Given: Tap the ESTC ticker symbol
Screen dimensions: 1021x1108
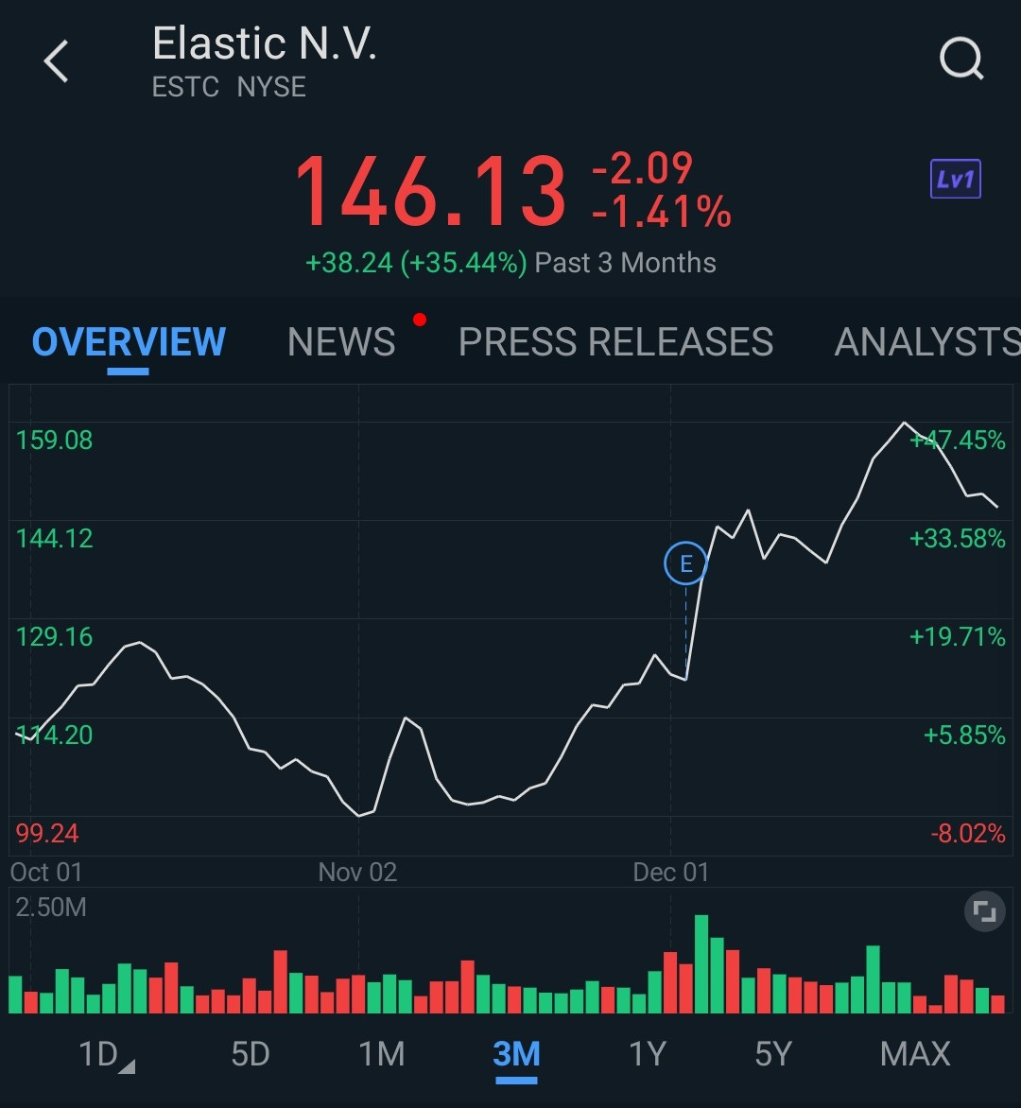Looking at the screenshot, I should (x=186, y=87).
